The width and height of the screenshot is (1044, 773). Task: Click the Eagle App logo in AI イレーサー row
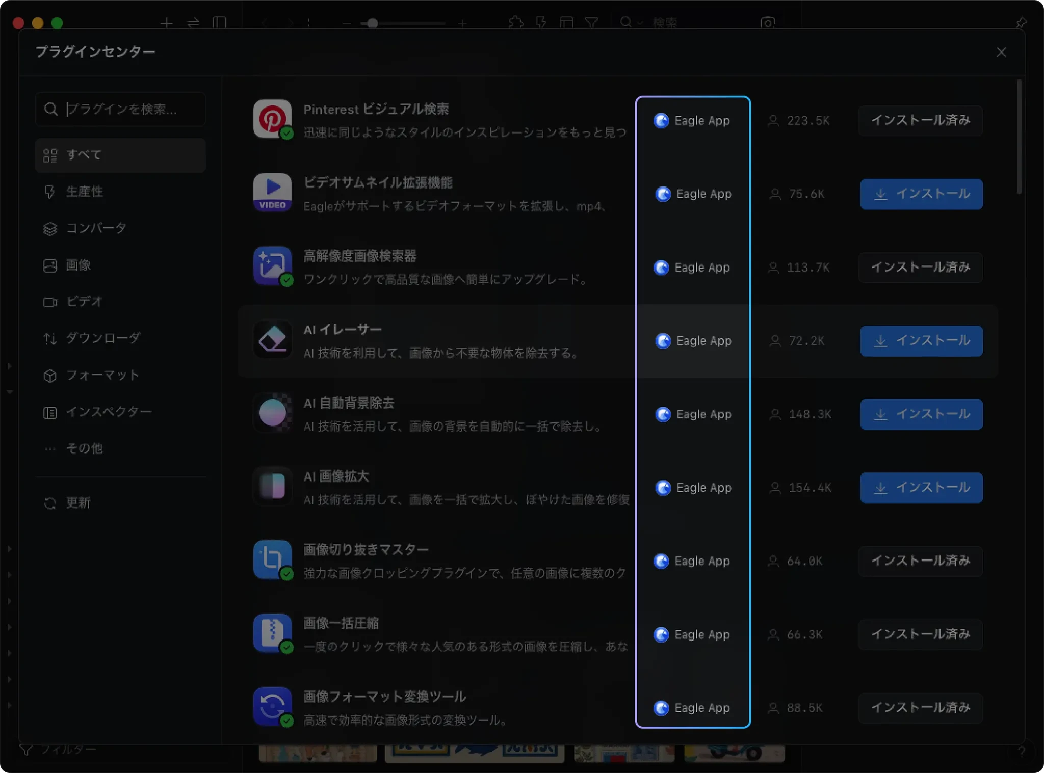click(x=663, y=341)
